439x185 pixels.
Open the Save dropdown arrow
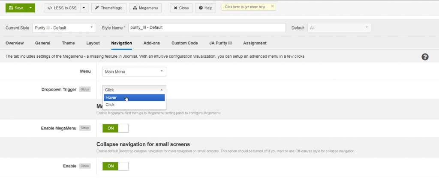[30, 8]
